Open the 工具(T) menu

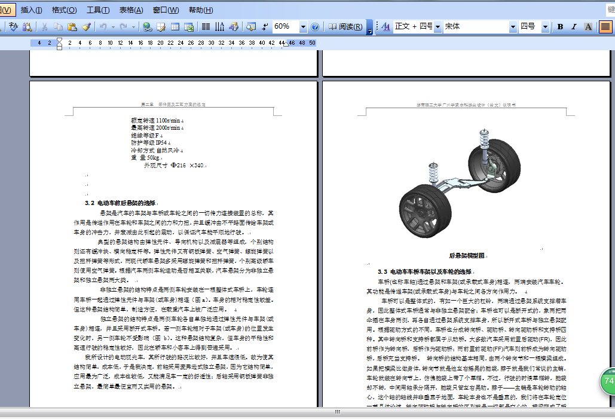tap(98, 10)
